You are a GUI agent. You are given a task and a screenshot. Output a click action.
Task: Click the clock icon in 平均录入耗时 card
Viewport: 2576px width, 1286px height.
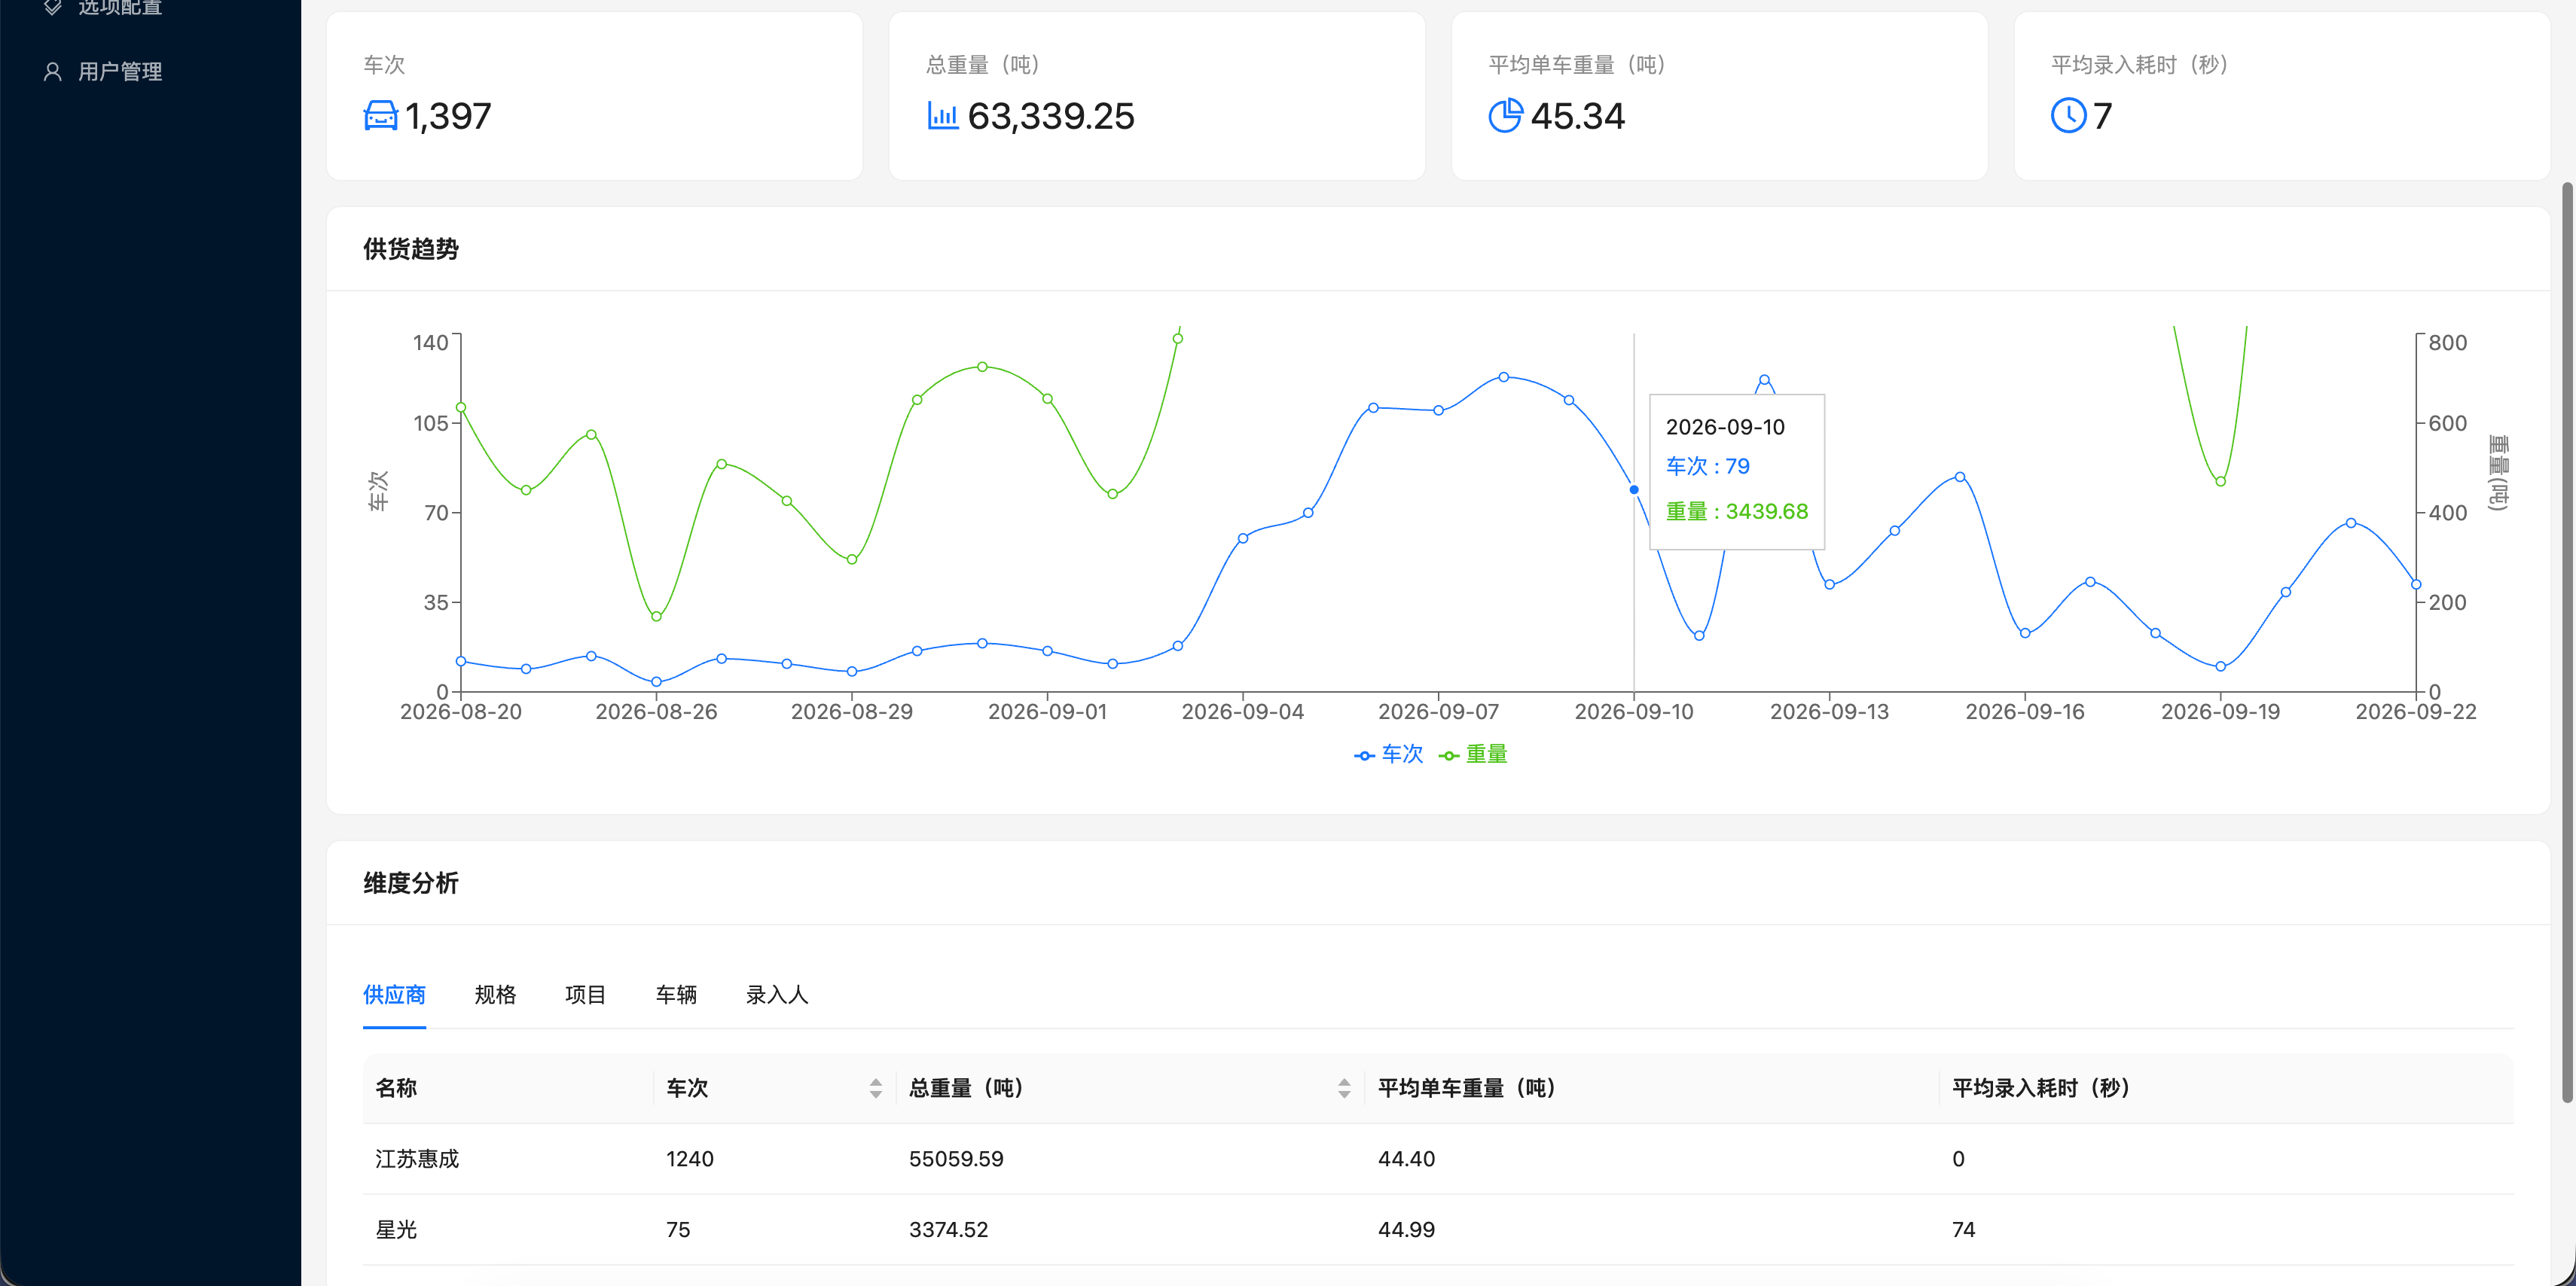(x=2068, y=116)
